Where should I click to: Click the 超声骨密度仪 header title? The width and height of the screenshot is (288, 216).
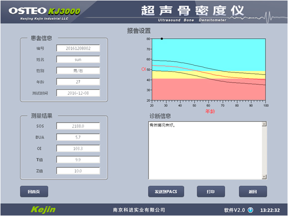click(192, 10)
